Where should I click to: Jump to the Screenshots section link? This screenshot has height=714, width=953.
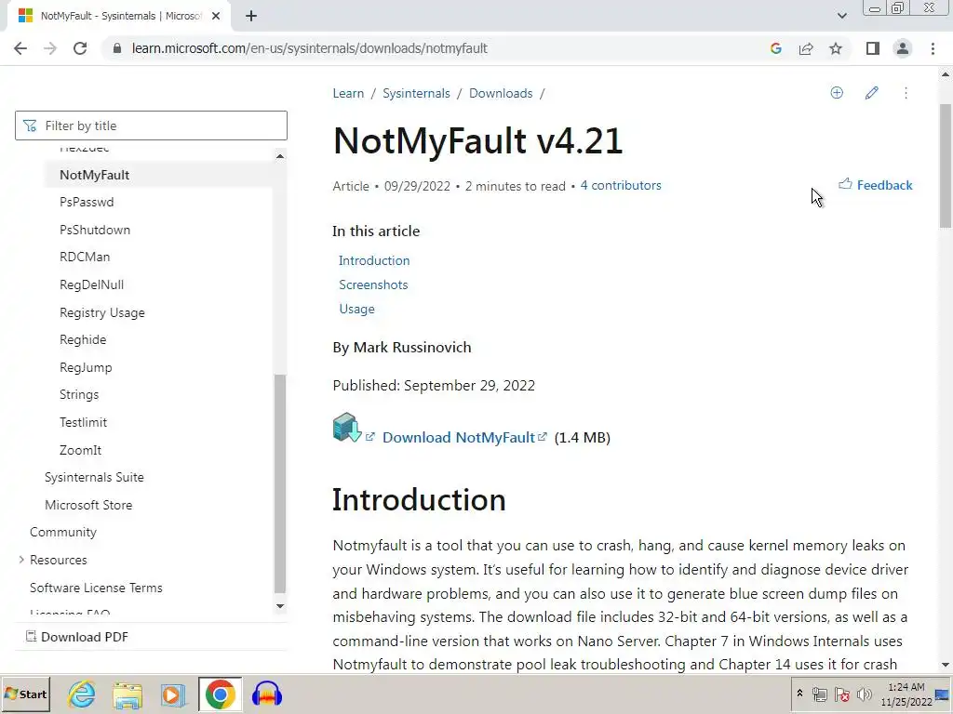click(x=373, y=284)
